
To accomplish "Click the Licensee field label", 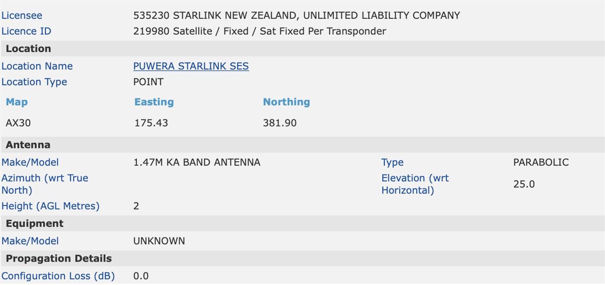I will tap(22, 16).
